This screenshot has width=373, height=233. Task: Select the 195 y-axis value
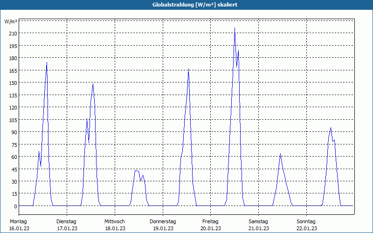pos(13,46)
